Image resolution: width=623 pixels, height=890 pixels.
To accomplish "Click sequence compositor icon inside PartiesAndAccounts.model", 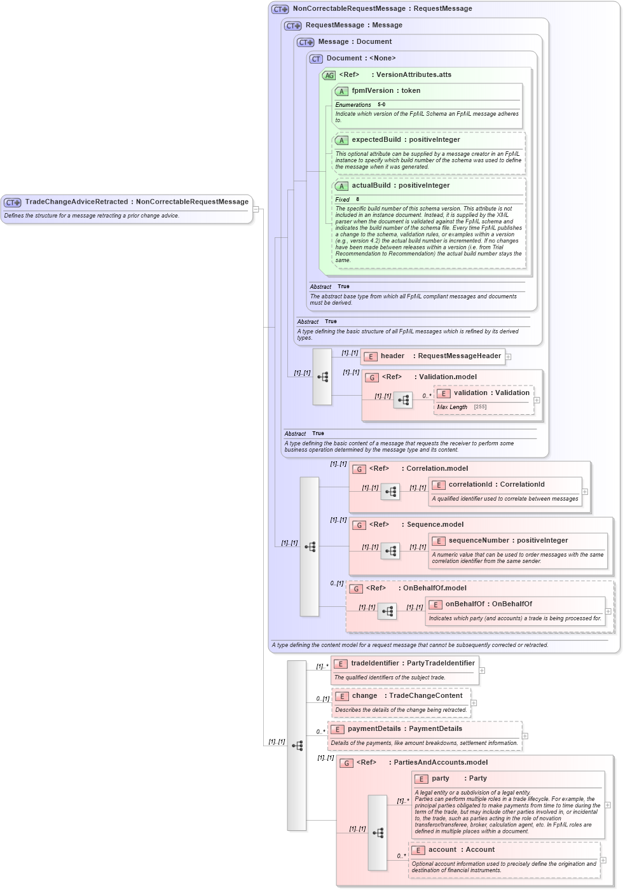I will coord(378,833).
